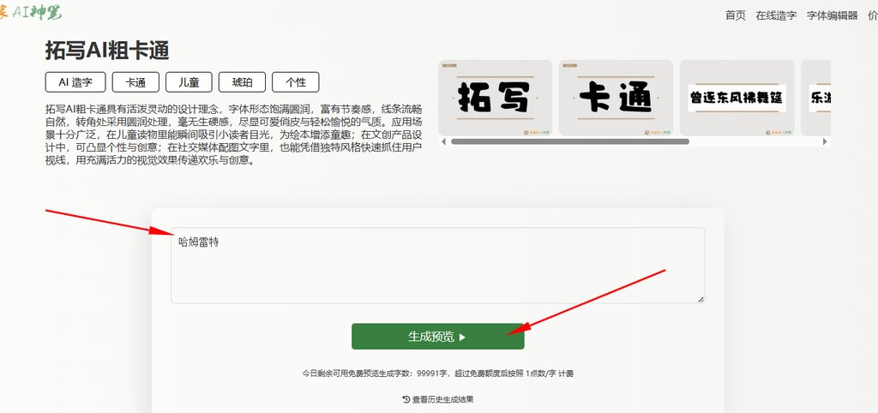Select the 卡通 tag button
The height and width of the screenshot is (413, 878).
[135, 82]
